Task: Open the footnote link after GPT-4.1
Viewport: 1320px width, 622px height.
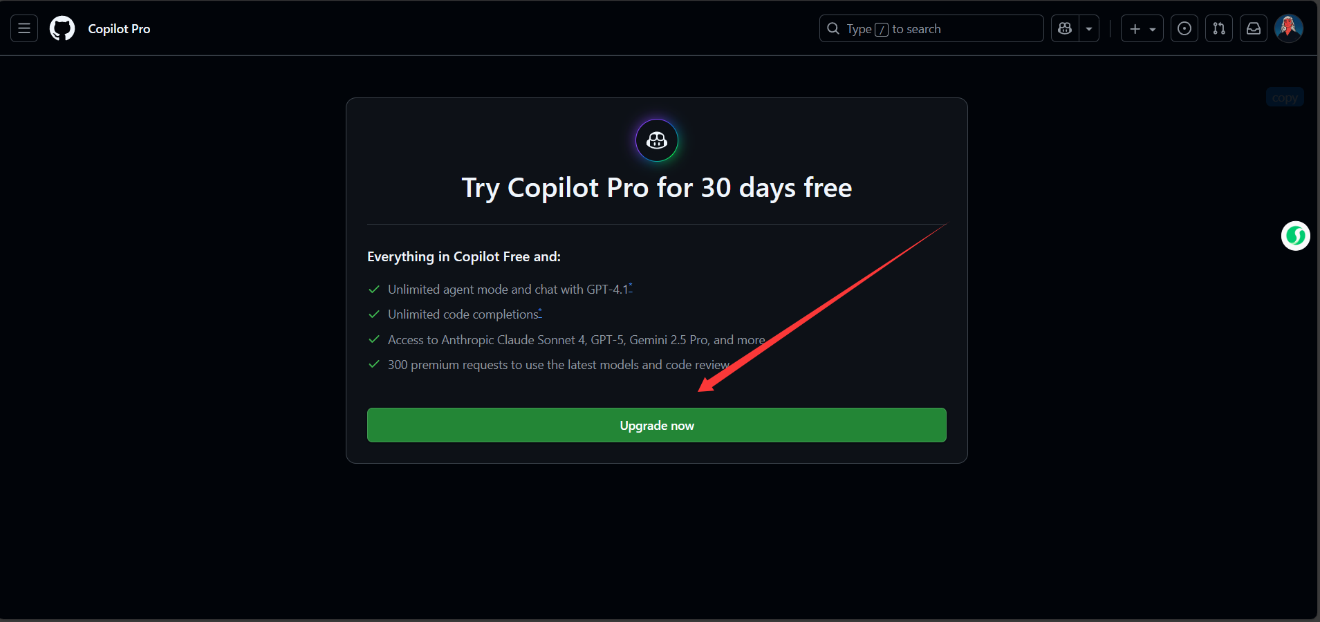Action: [631, 287]
